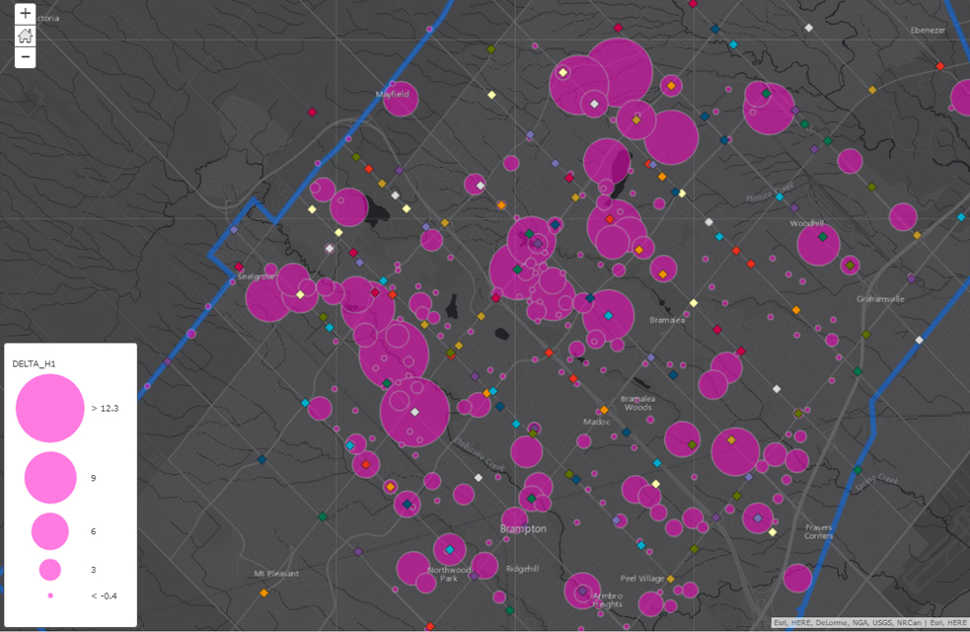Image resolution: width=970 pixels, height=632 pixels.
Task: Select the white diamond marker near Northwood Park
Action: pyautogui.click(x=478, y=476)
